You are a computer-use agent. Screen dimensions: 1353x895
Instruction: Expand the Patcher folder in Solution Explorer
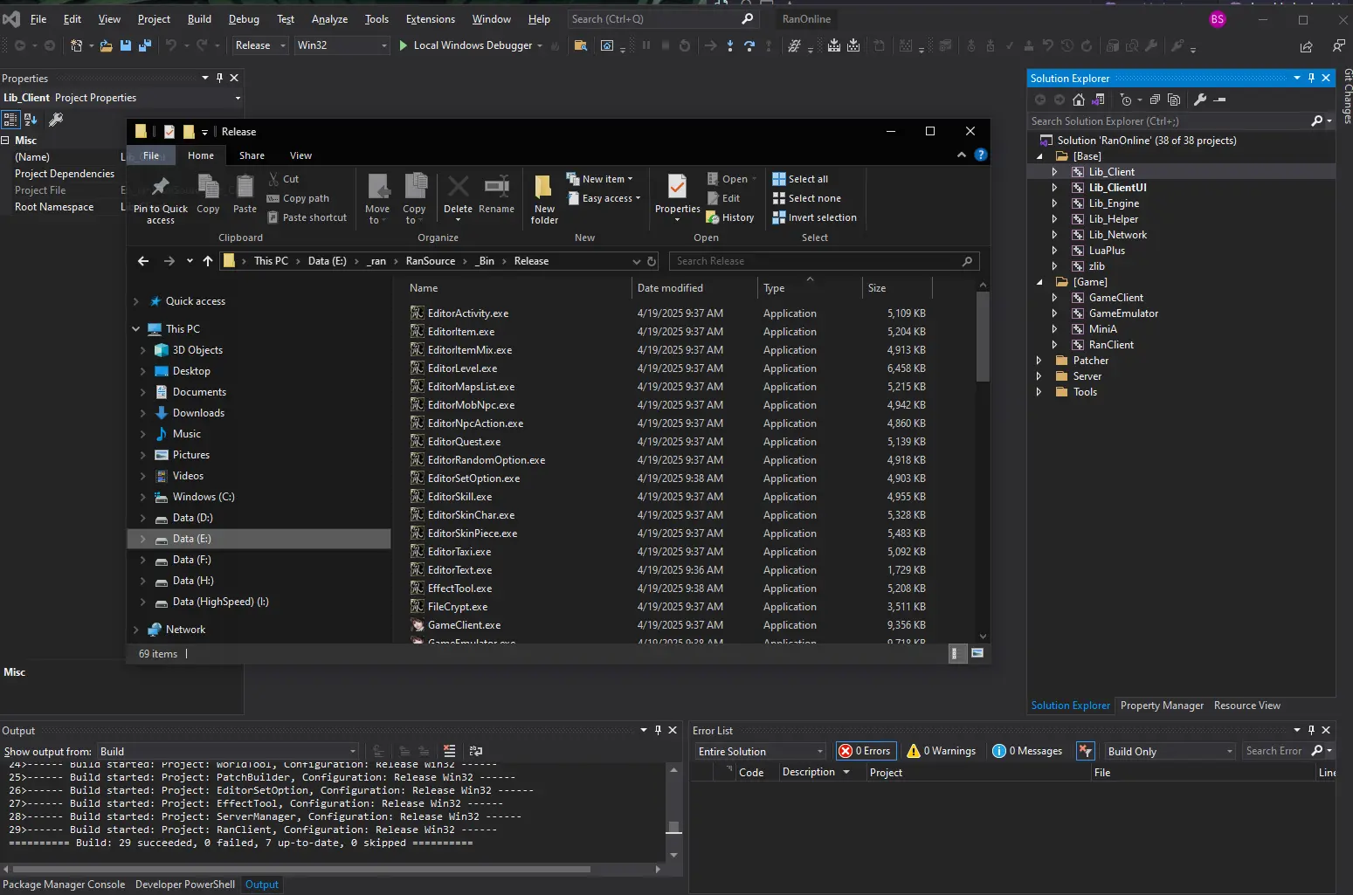coord(1039,361)
